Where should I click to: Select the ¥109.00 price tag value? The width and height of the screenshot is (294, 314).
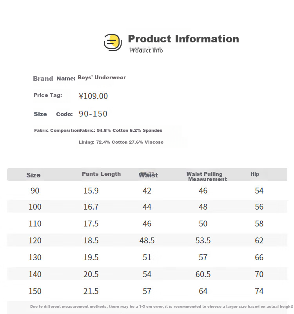click(93, 96)
